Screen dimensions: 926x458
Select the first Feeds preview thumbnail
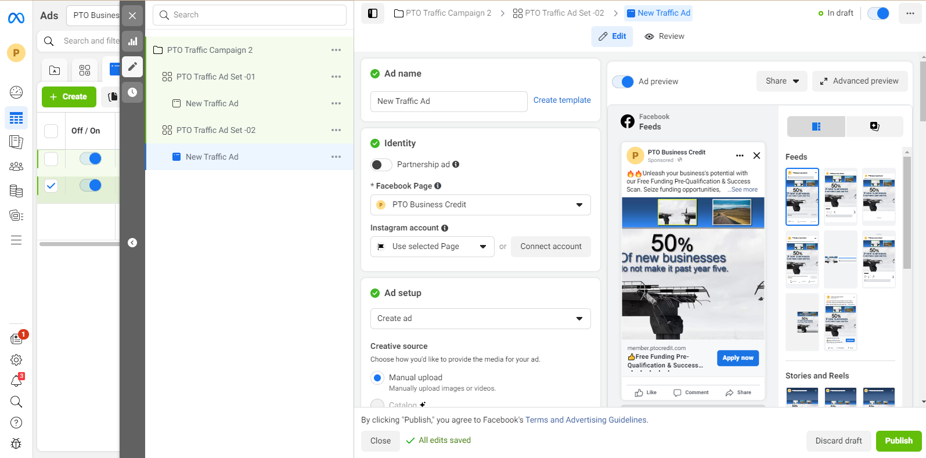(802, 197)
